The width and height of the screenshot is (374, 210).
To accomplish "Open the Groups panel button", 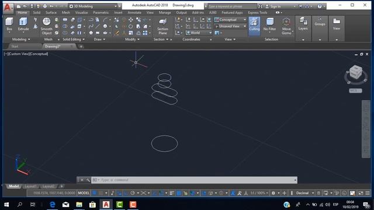I will 320,22.
